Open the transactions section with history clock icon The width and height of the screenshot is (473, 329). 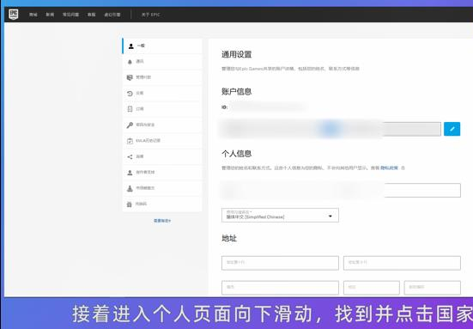coord(162,94)
